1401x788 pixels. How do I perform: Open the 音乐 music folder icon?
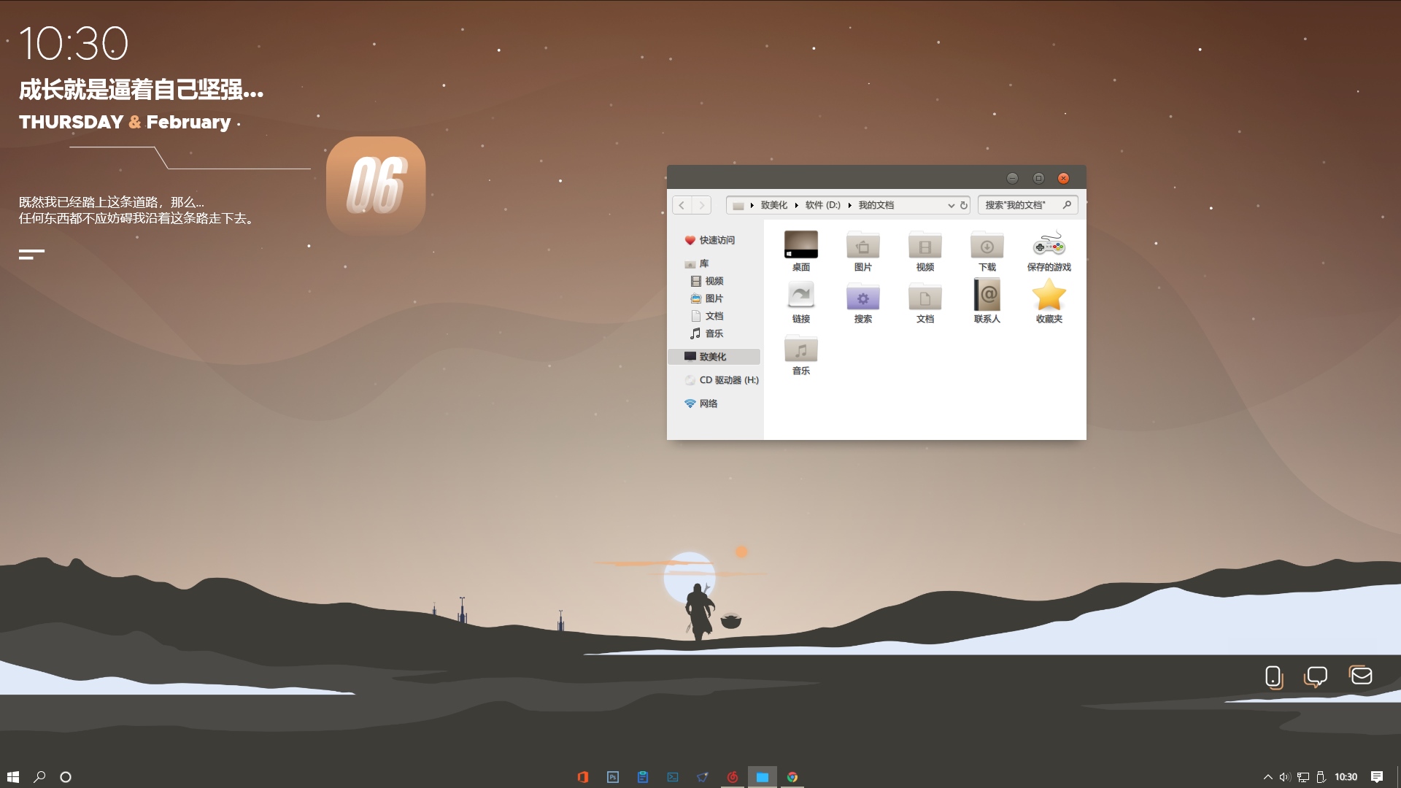(800, 355)
